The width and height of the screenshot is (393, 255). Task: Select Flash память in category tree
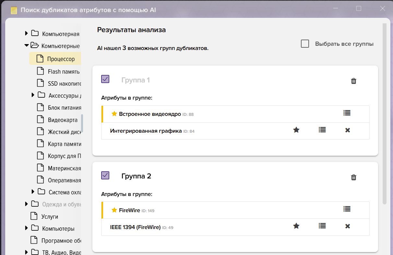64,72
